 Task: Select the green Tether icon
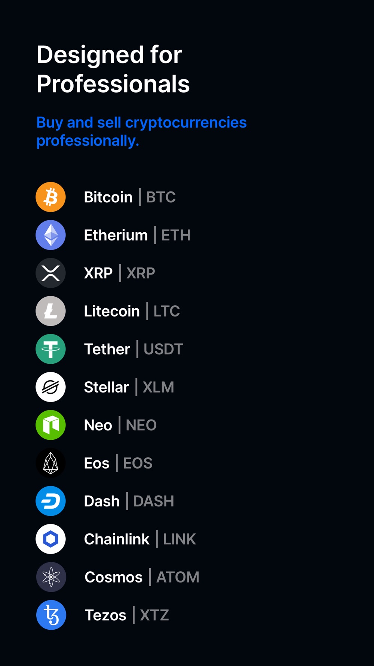pyautogui.click(x=50, y=349)
